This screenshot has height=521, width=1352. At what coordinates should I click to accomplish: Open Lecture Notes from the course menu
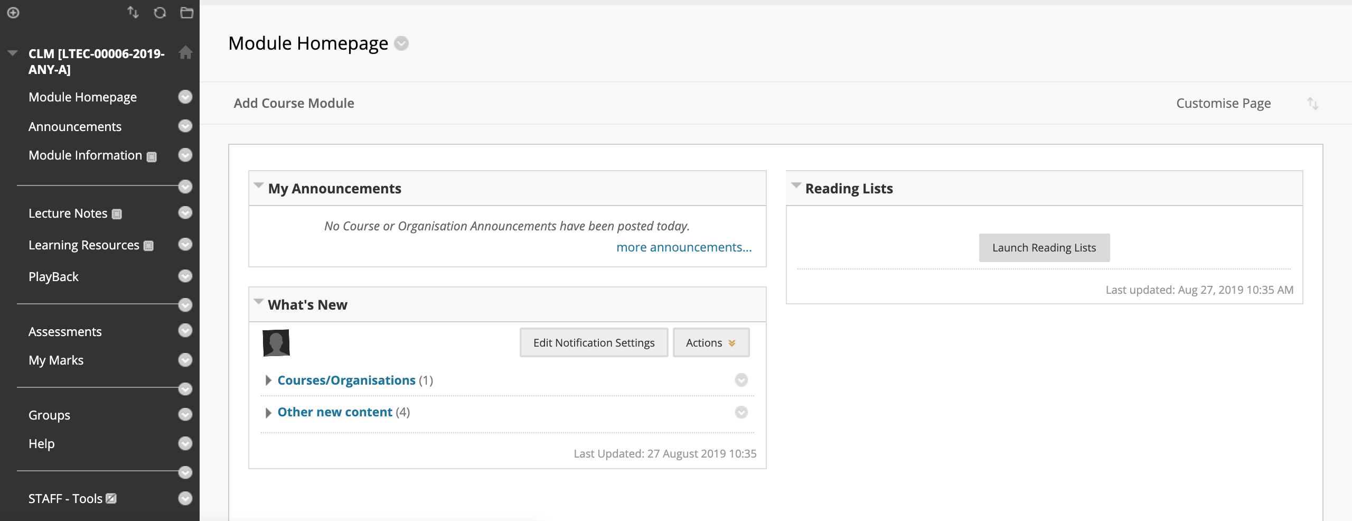68,213
